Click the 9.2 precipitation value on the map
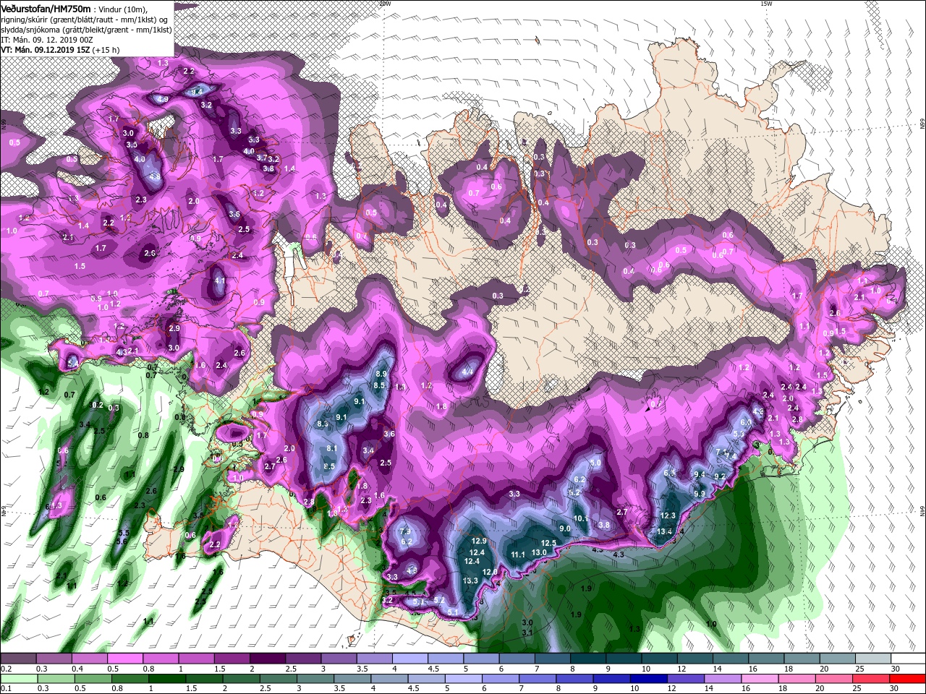 click(719, 476)
